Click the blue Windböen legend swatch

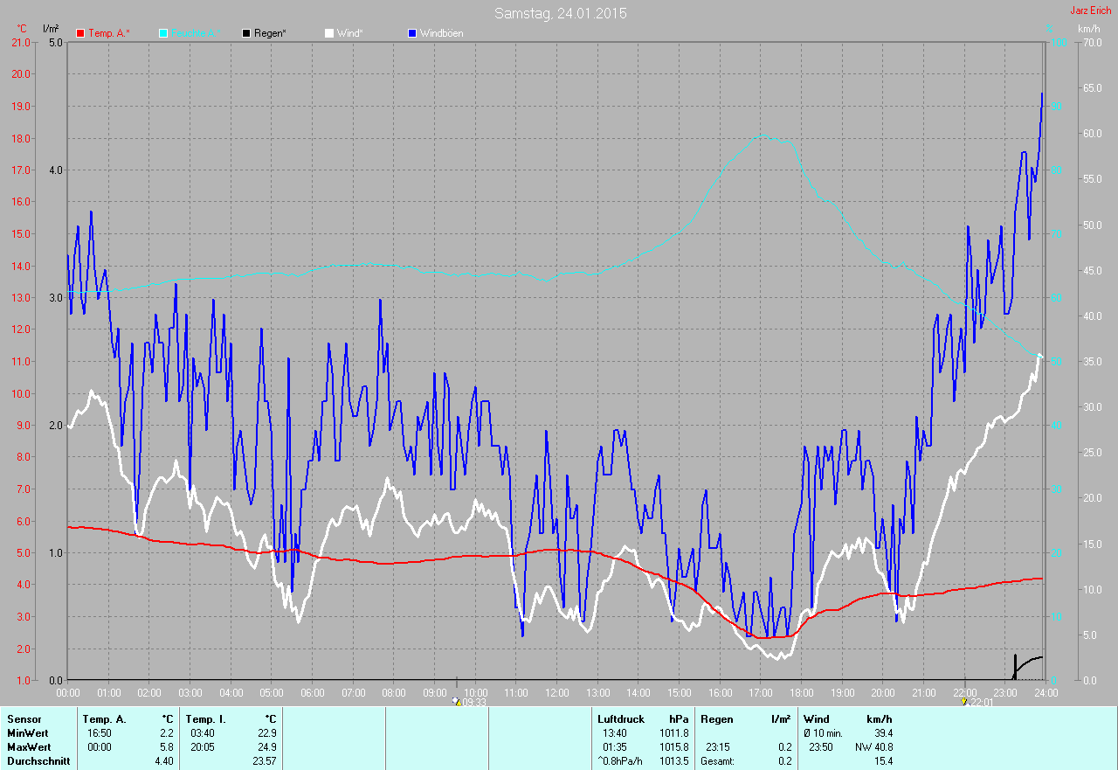tap(413, 33)
